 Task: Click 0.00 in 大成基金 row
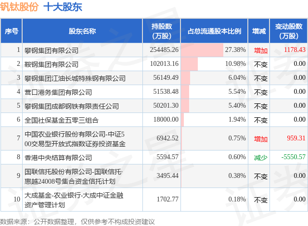tap(299, 199)
